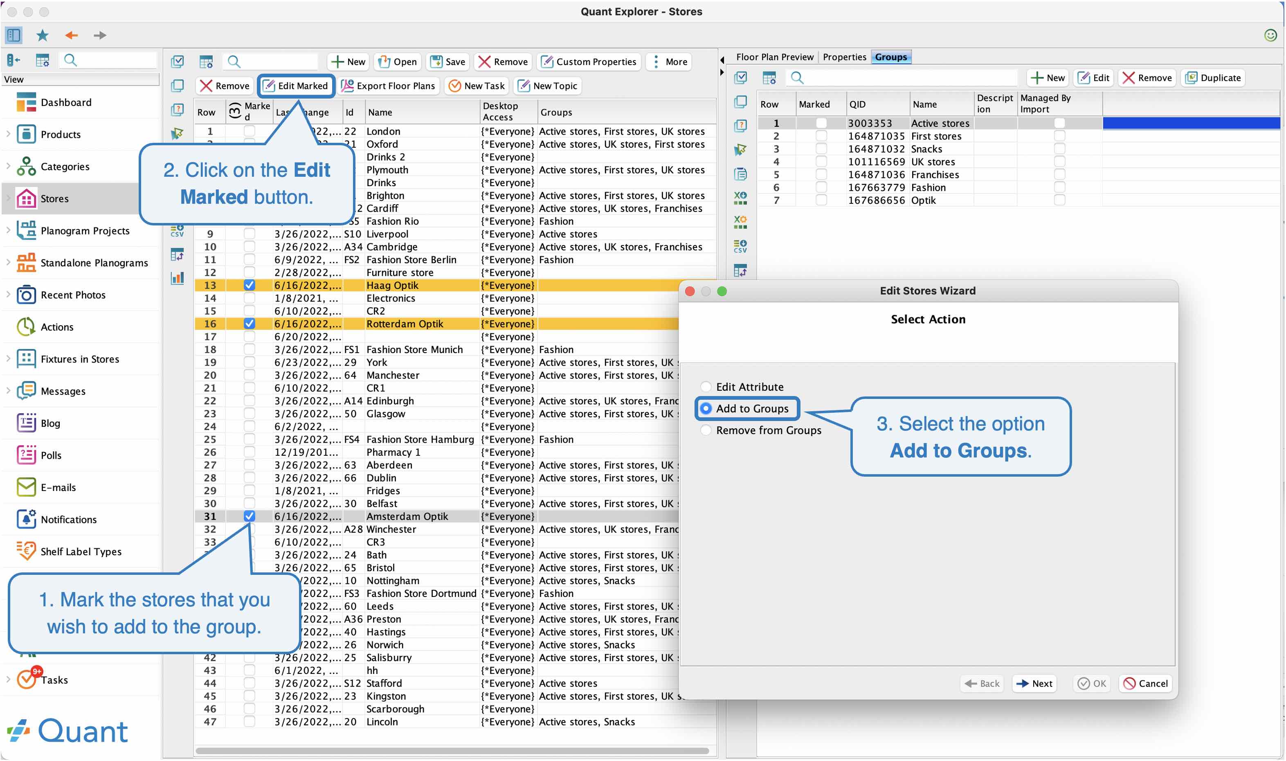Click the mark-all checkbox icon in stores toolbar
The height and width of the screenshot is (761, 1286).
coord(178,61)
